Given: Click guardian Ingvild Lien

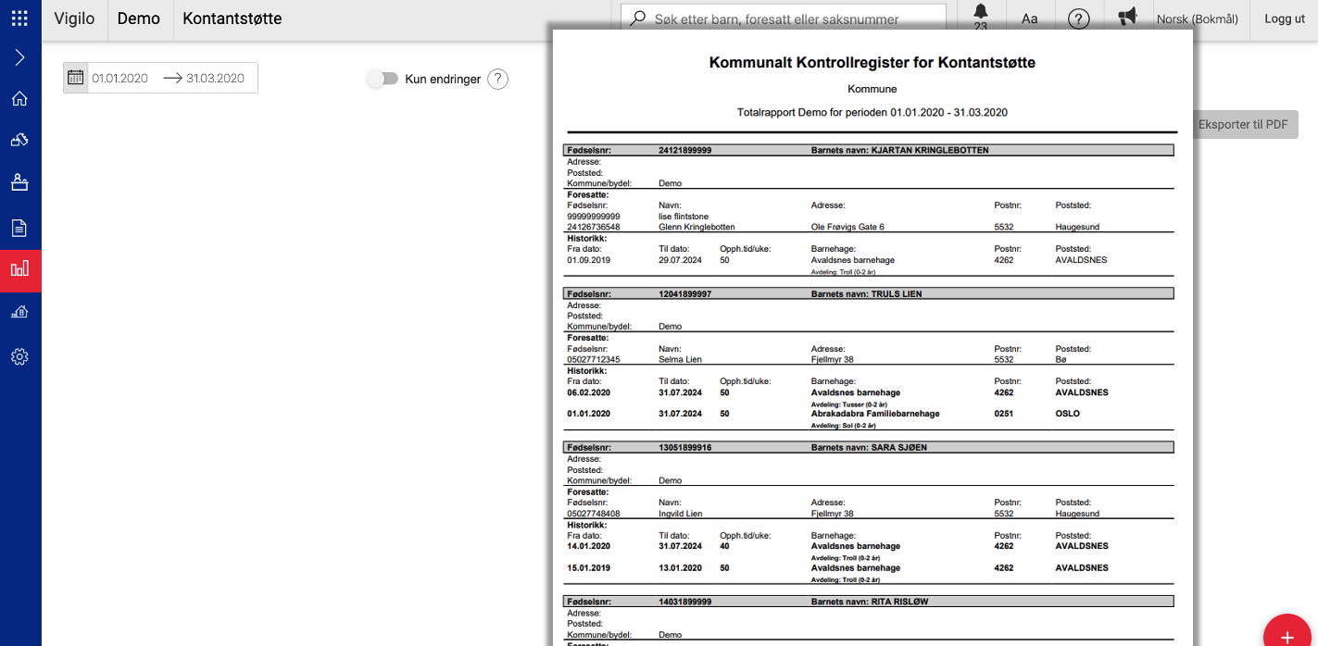Looking at the screenshot, I should 681,514.
